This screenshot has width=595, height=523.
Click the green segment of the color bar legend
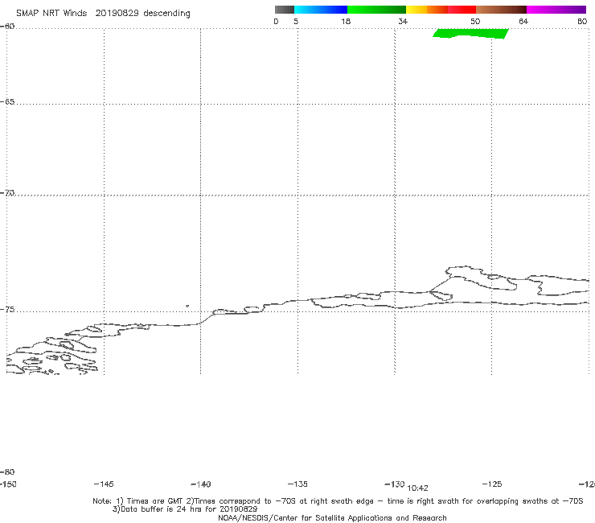(x=376, y=10)
